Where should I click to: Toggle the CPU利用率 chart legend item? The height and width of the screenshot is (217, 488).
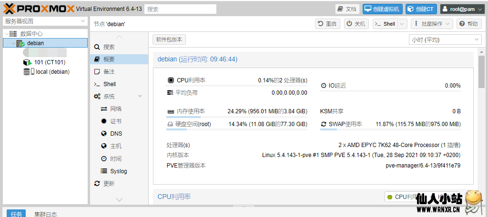point(406,197)
